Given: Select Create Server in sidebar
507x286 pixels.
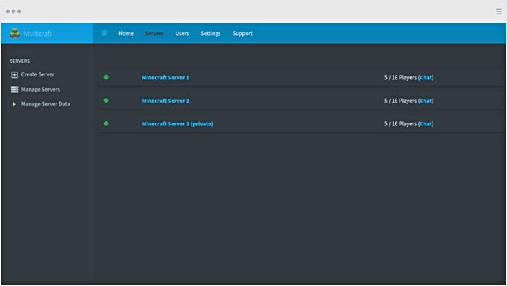Looking at the screenshot, I should [x=37, y=74].
